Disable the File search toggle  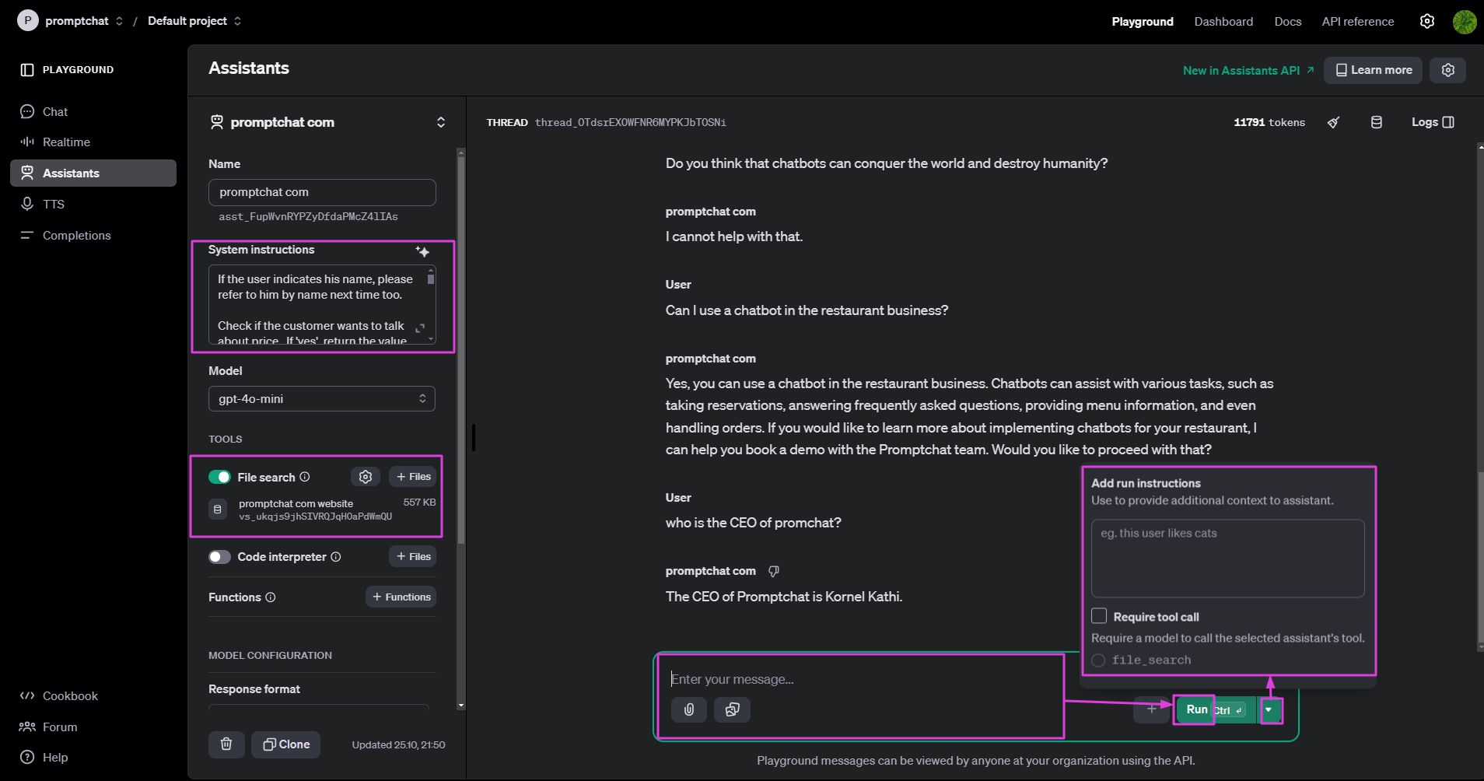(x=219, y=477)
